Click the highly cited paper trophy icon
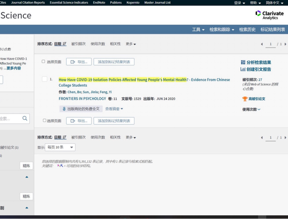288x219 pixels. click(245, 99)
